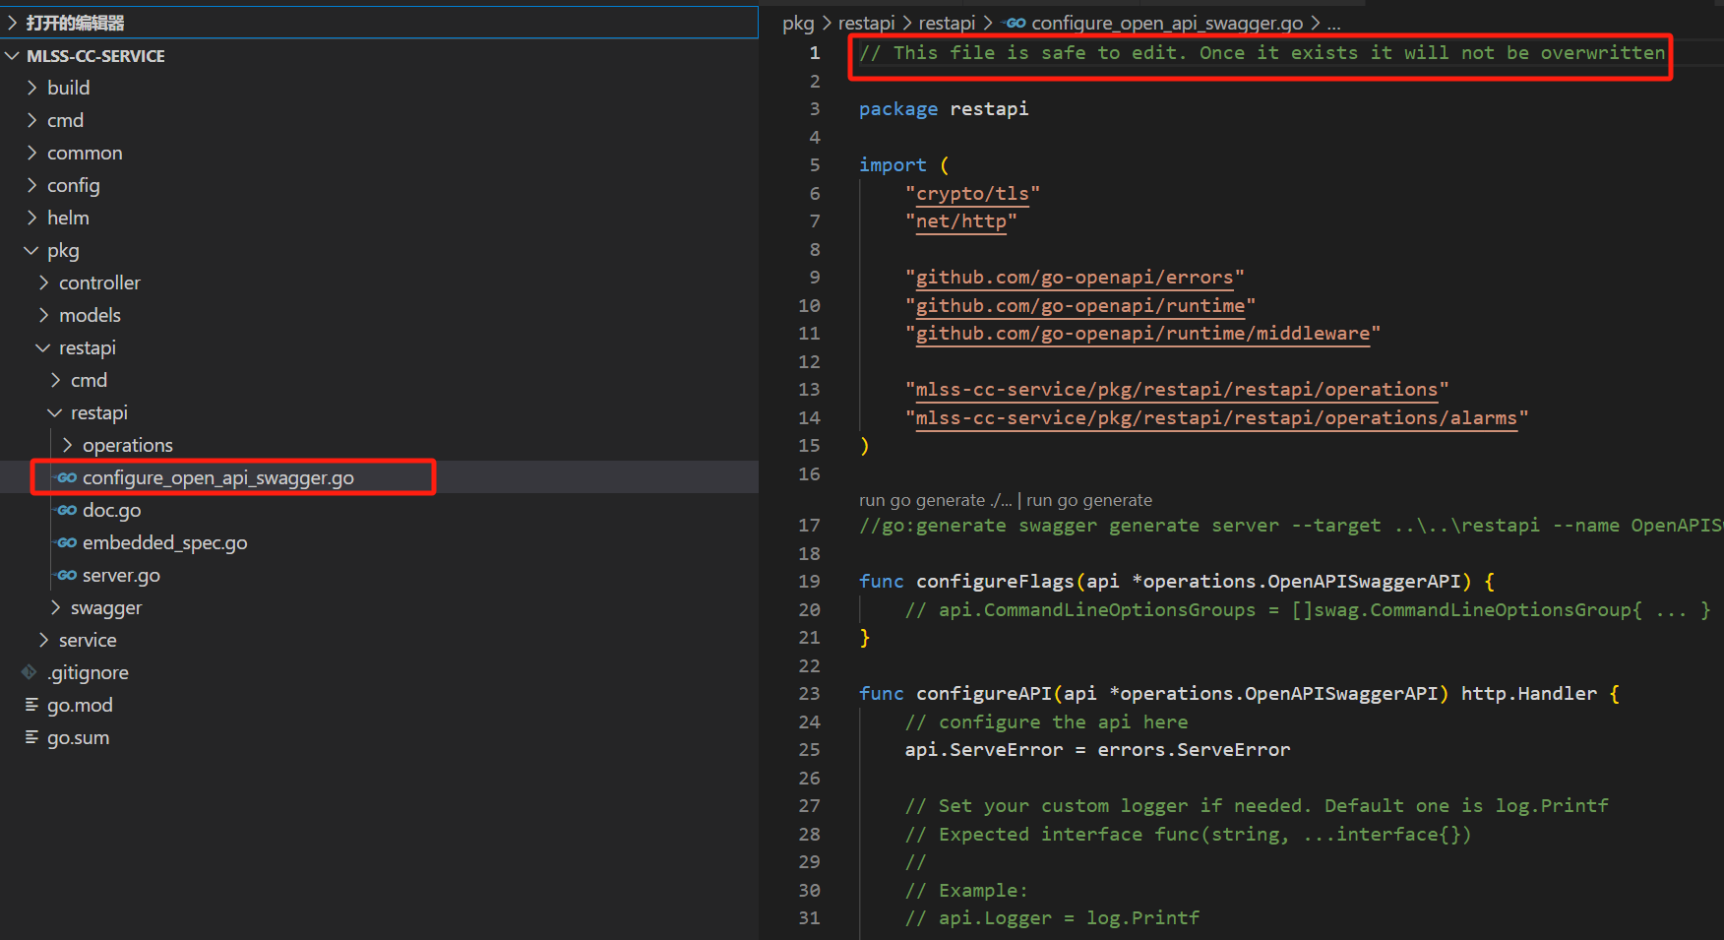
Task: Expand the swagger folder chevron
Action: (55, 607)
